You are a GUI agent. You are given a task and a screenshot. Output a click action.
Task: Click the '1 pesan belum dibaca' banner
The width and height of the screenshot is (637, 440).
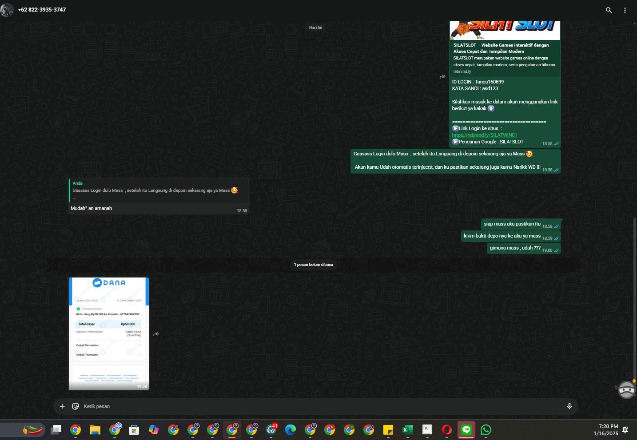pyautogui.click(x=314, y=265)
